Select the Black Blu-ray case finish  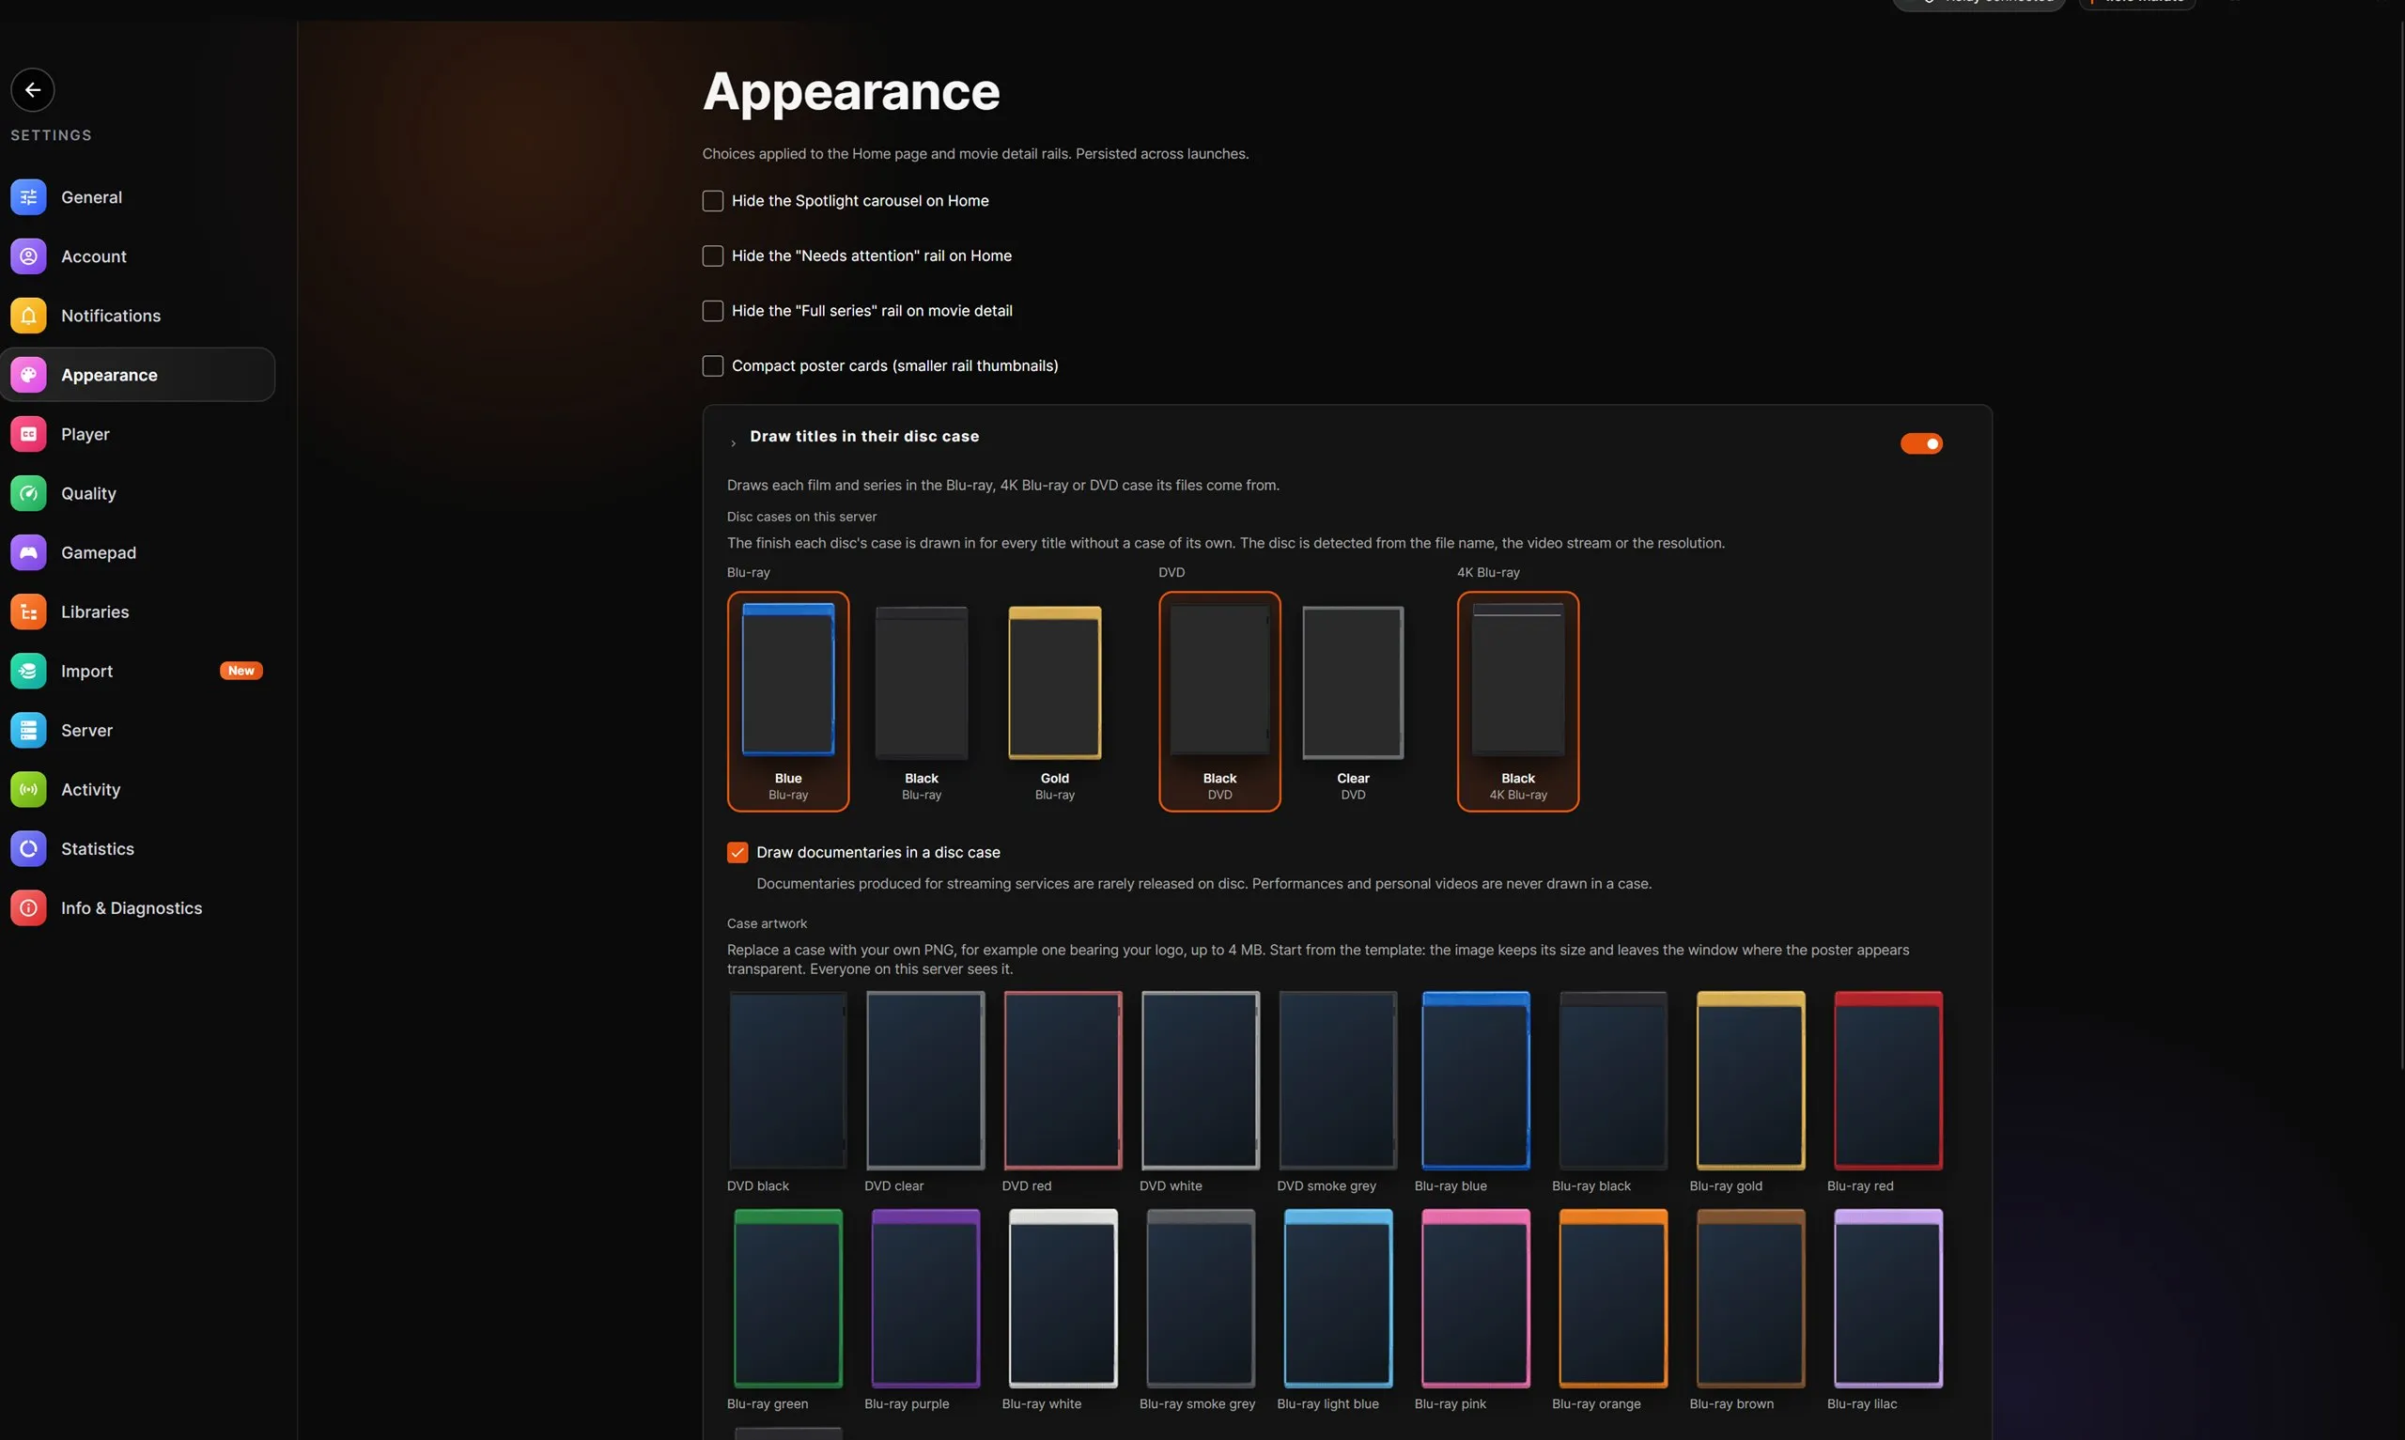[x=922, y=702]
